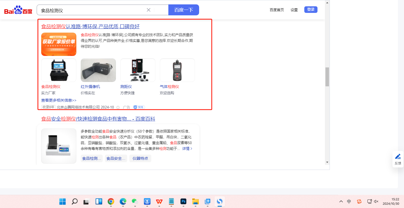
Task: Click the 红外摄像机 label link
Action: coord(90,87)
